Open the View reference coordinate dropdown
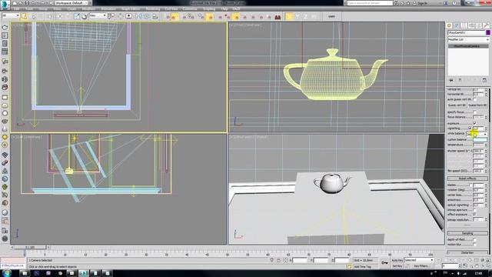Viewport: 492px width, 277px height. pos(98,15)
